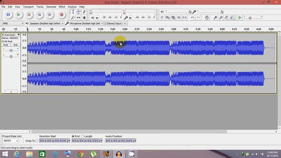Click Trim audio outside selection icon
This screenshot has width=281, height=158.
179,18
